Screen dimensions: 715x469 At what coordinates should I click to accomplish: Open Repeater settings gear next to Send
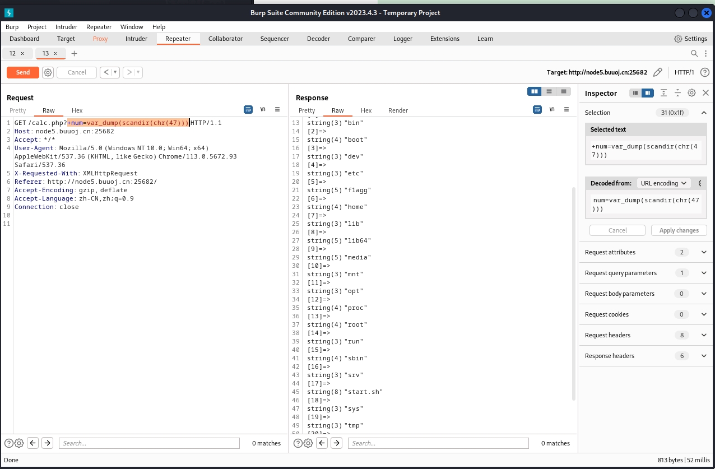pos(48,72)
